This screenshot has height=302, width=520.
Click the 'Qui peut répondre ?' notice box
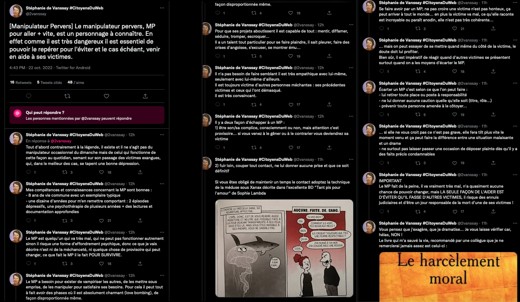click(87, 115)
